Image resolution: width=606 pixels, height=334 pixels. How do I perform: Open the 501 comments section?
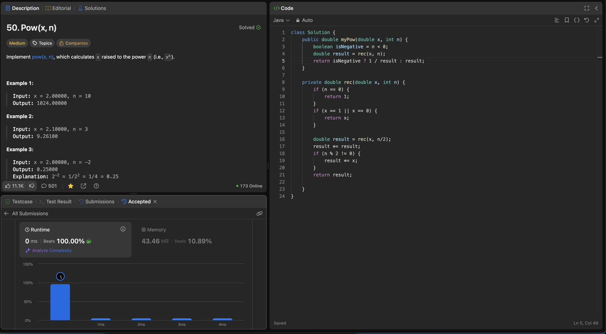(49, 186)
